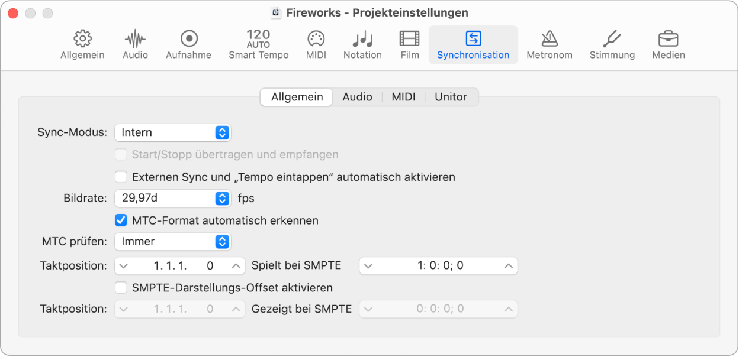Select the Audio settings icon
This screenshot has width=739, height=357.
coord(134,44)
